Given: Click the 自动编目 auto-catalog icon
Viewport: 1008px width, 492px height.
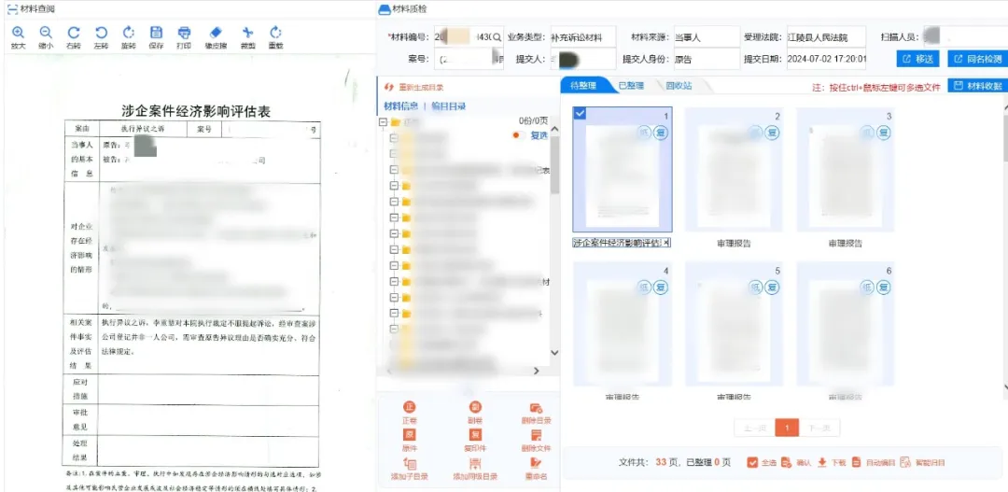Looking at the screenshot, I should pyautogui.click(x=856, y=462).
